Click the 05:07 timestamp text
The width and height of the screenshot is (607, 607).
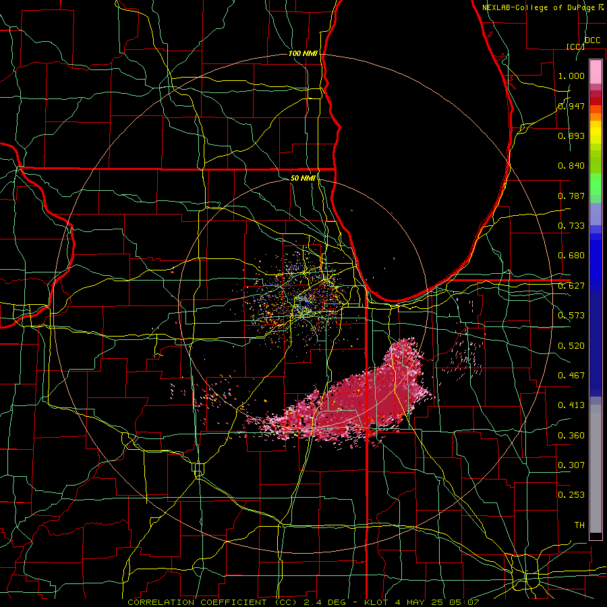point(464,602)
